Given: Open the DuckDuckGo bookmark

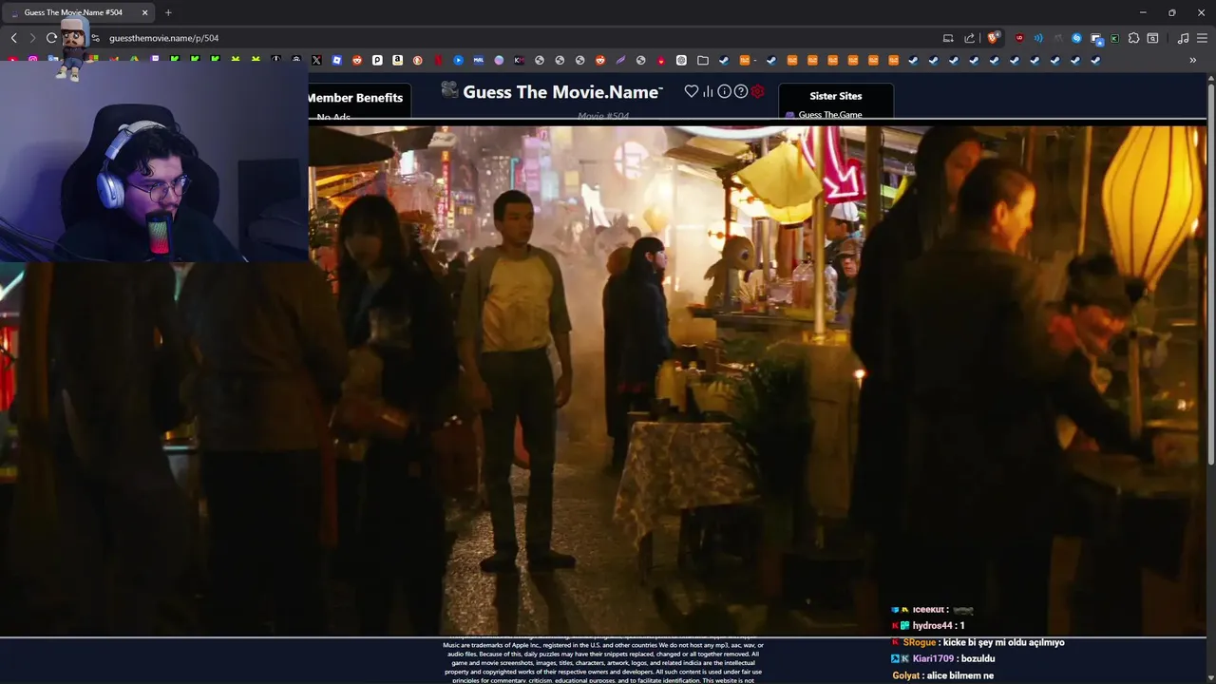Looking at the screenshot, I should click(x=417, y=60).
